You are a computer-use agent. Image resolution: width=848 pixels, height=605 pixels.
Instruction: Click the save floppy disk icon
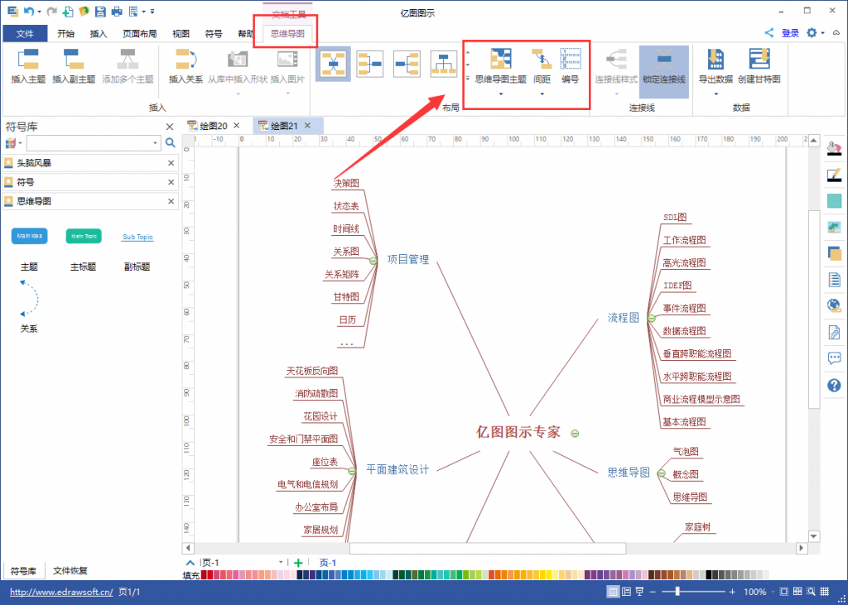tap(100, 12)
